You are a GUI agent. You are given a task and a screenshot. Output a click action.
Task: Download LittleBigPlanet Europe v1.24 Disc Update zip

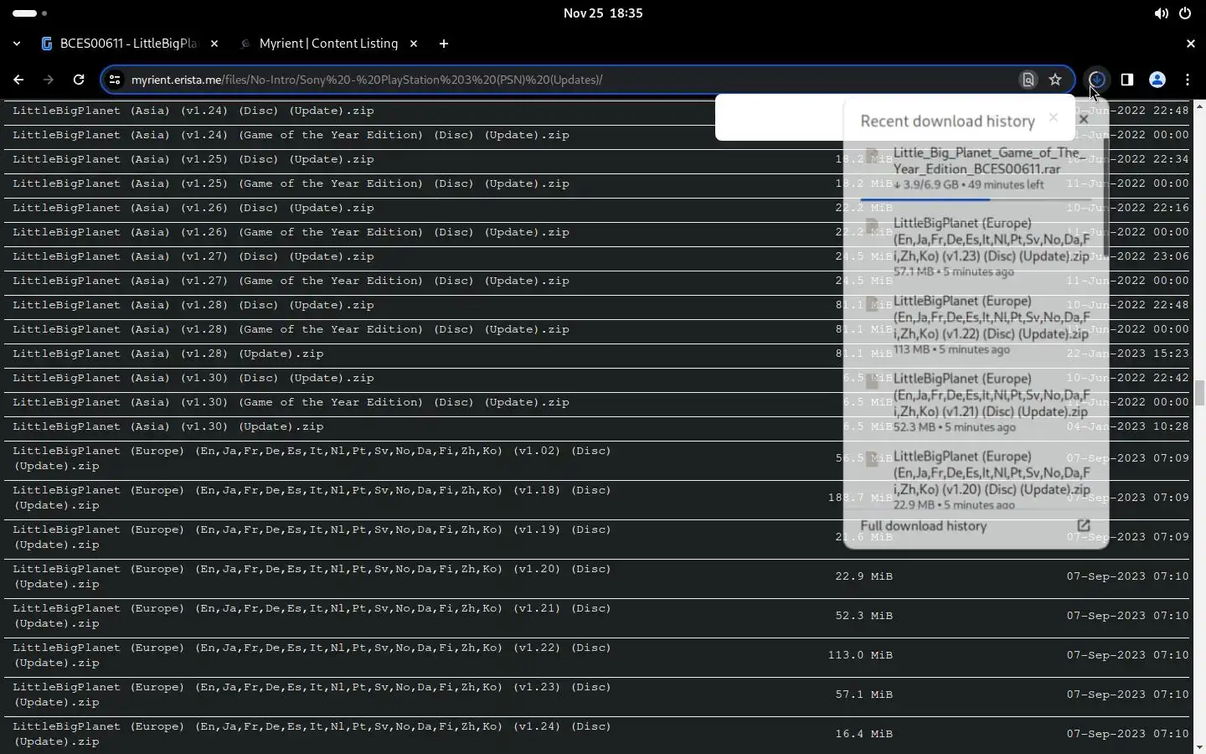(x=312, y=734)
